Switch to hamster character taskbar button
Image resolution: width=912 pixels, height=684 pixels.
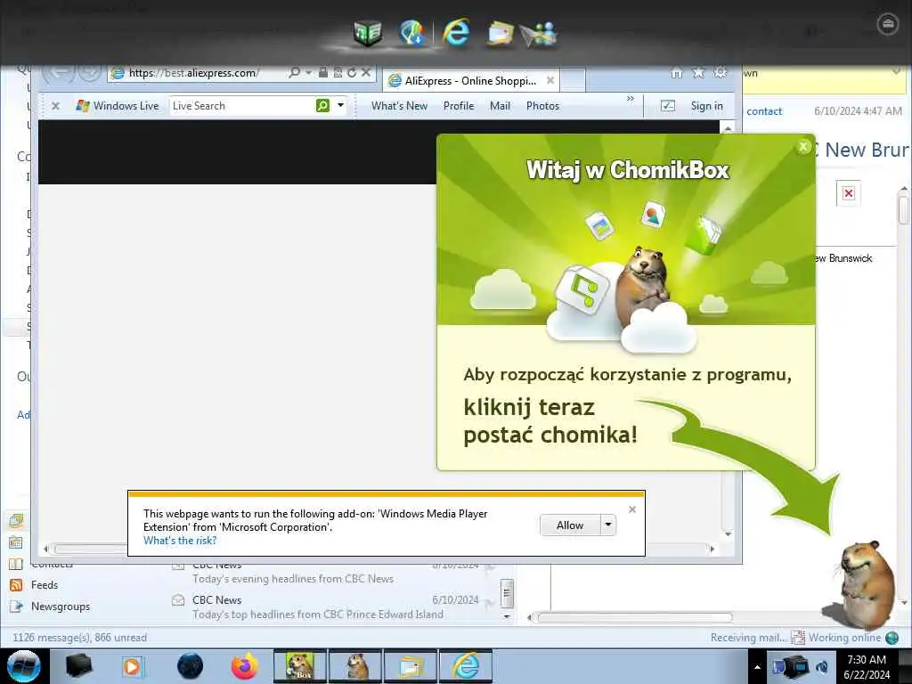coord(355,666)
